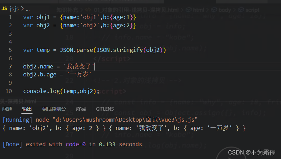
Task: Select js.js in the breadcrumb path
Action: [x=14, y=9]
